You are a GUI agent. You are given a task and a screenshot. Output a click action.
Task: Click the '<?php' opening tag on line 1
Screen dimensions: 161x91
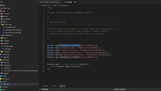click(x=50, y=8)
